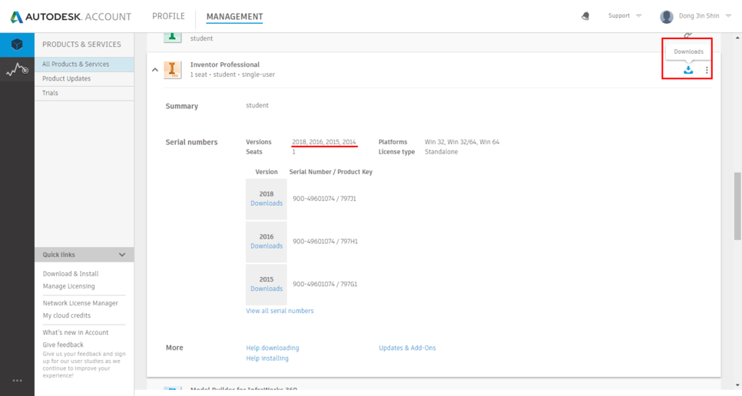
Task: Open Product Updates in sidebar
Action: (84, 78)
